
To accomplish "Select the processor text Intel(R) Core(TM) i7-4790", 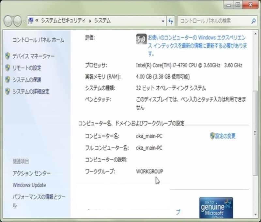I will coord(161,65).
